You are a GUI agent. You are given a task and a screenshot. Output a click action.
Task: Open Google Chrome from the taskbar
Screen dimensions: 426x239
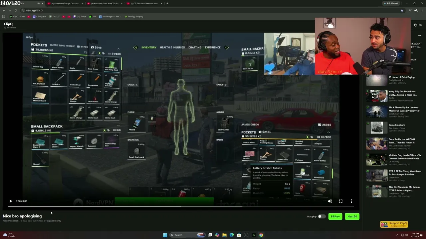click(261, 235)
